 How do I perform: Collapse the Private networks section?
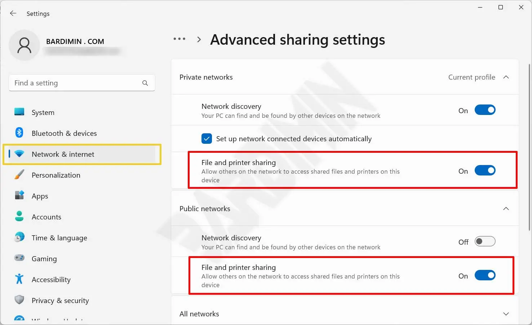click(506, 77)
